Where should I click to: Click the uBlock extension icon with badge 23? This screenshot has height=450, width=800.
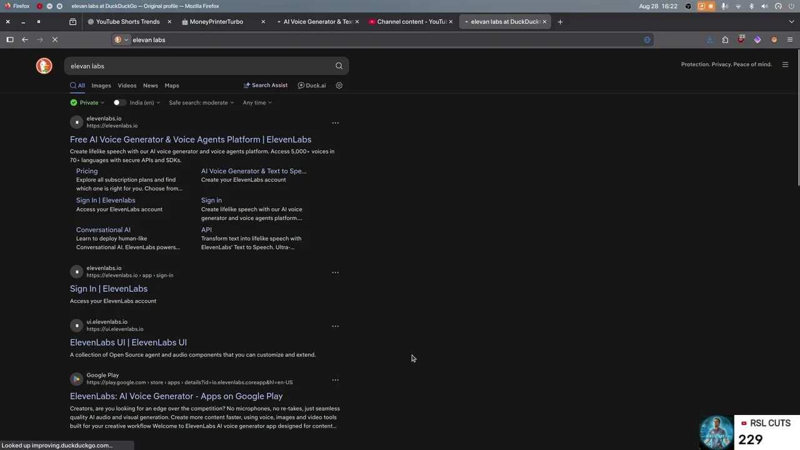(741, 39)
